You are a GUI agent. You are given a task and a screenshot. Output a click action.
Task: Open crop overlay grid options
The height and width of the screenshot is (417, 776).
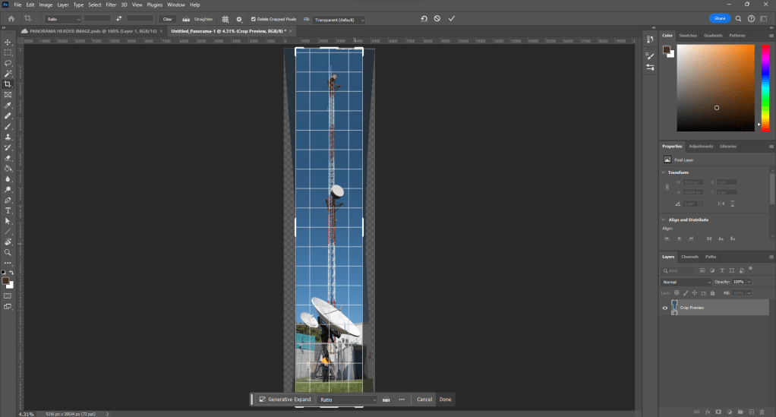tap(226, 19)
